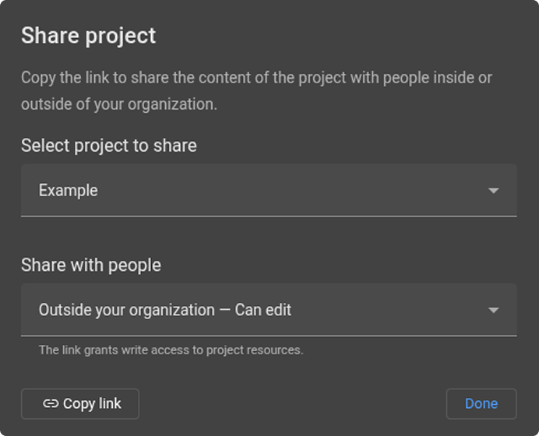Click the underline beneath the sharing permission field
Screen dimensions: 539x436
[x=269, y=336]
